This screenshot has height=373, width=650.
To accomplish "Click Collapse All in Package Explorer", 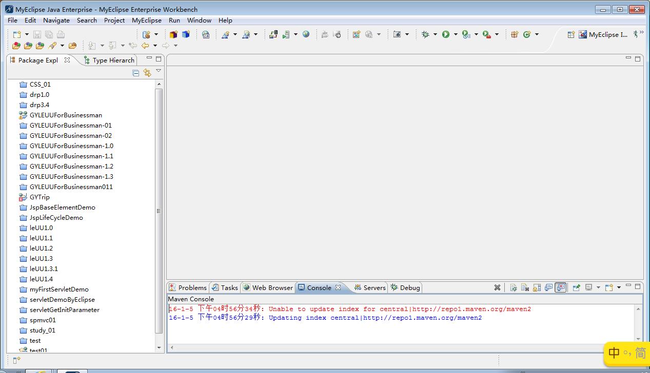I will [136, 73].
